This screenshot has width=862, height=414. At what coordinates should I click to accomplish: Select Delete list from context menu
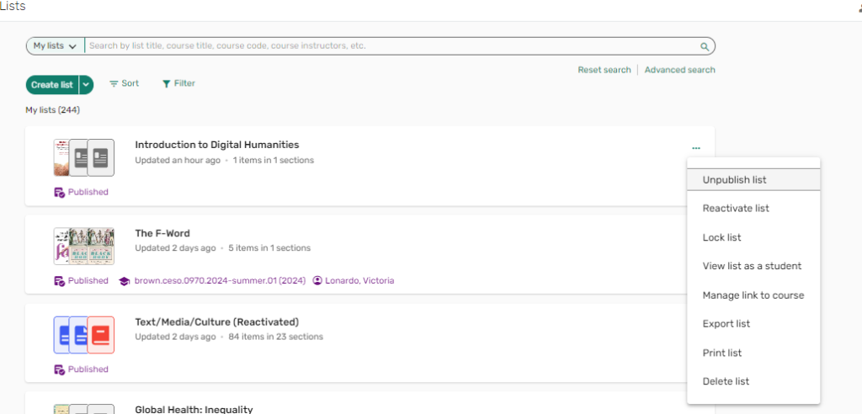(x=726, y=382)
